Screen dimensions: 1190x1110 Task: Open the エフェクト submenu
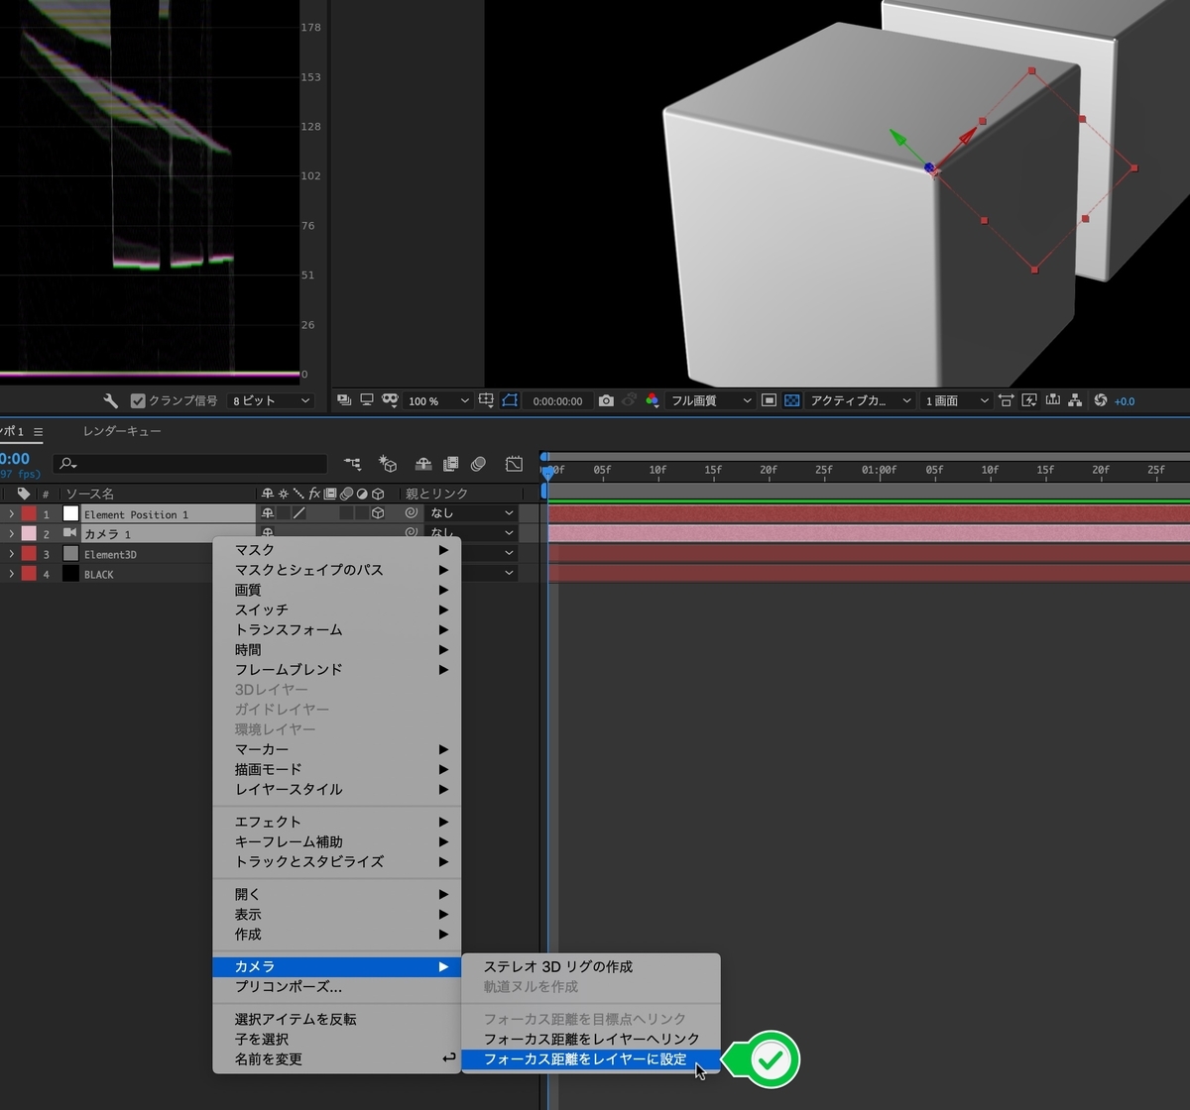[x=337, y=822]
